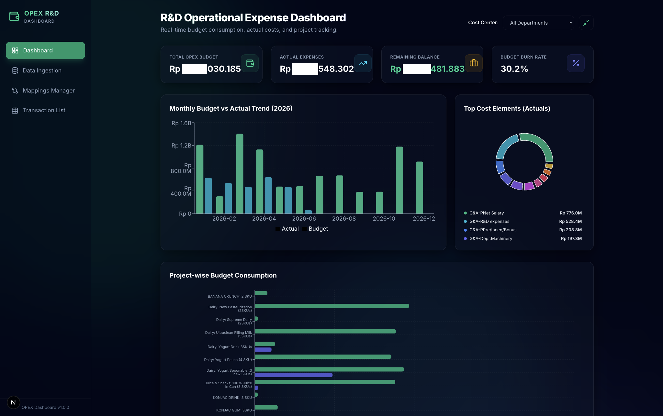Screen dimensions: 663x416
Task: Click the wallet icon in Total OPEX Budget card
Action: point(250,63)
